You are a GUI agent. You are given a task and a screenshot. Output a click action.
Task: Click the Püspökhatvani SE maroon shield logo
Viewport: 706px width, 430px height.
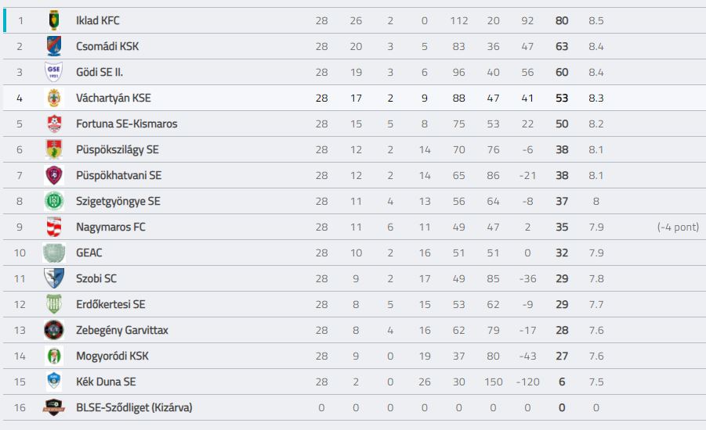point(54,175)
